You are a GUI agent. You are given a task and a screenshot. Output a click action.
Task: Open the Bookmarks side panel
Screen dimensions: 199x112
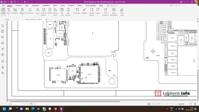pos(2,26)
